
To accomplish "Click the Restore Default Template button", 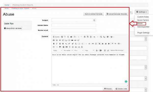I will tap(94, 14).
